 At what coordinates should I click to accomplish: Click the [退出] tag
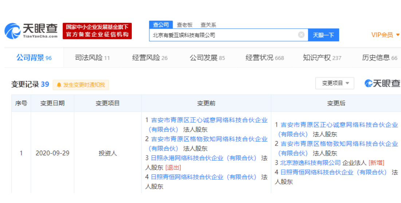click(x=173, y=167)
